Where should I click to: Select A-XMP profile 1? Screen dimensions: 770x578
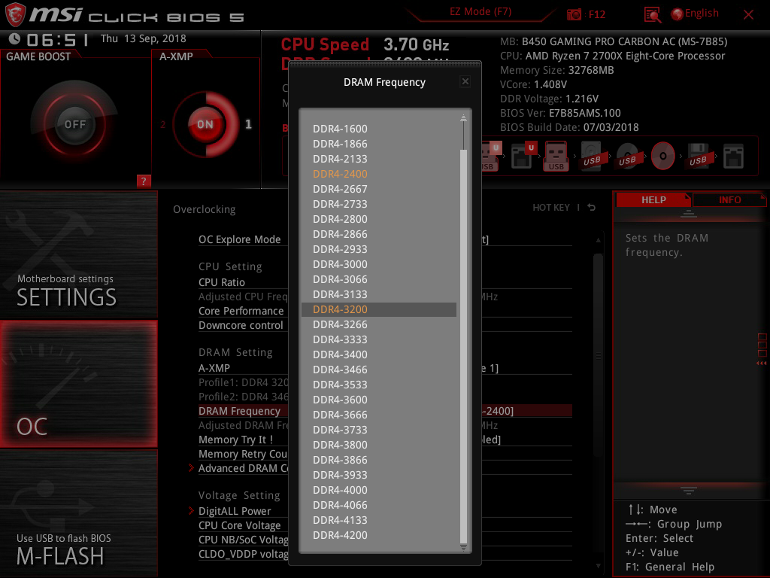[x=248, y=124]
